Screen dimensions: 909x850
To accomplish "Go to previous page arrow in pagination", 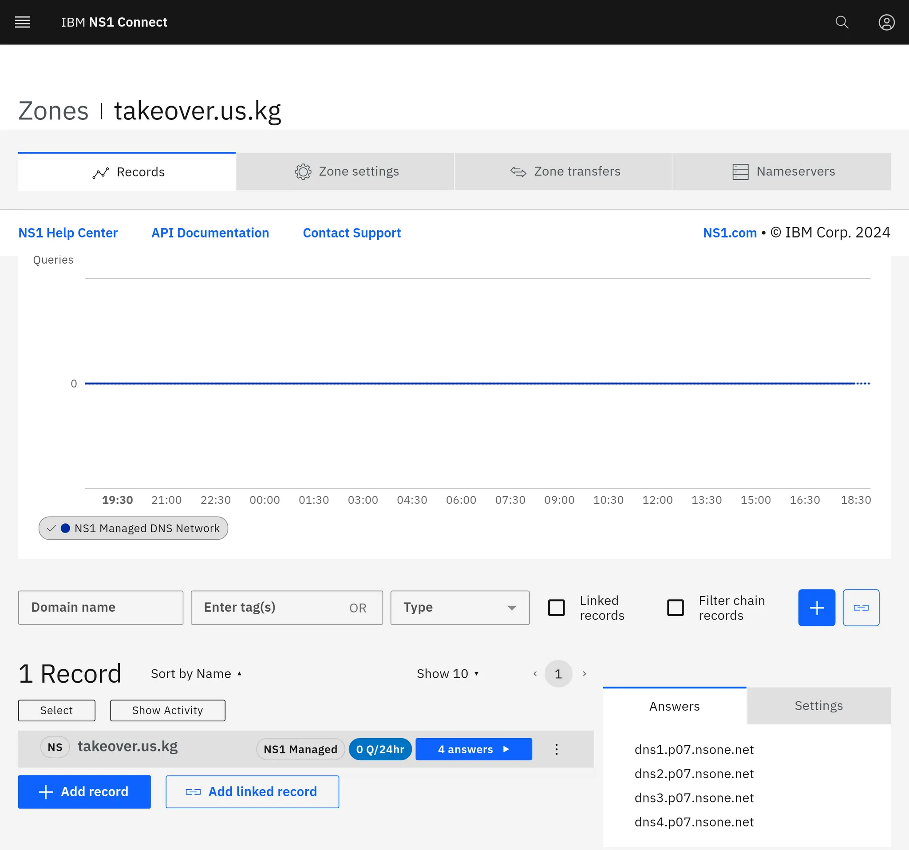I will click(534, 673).
